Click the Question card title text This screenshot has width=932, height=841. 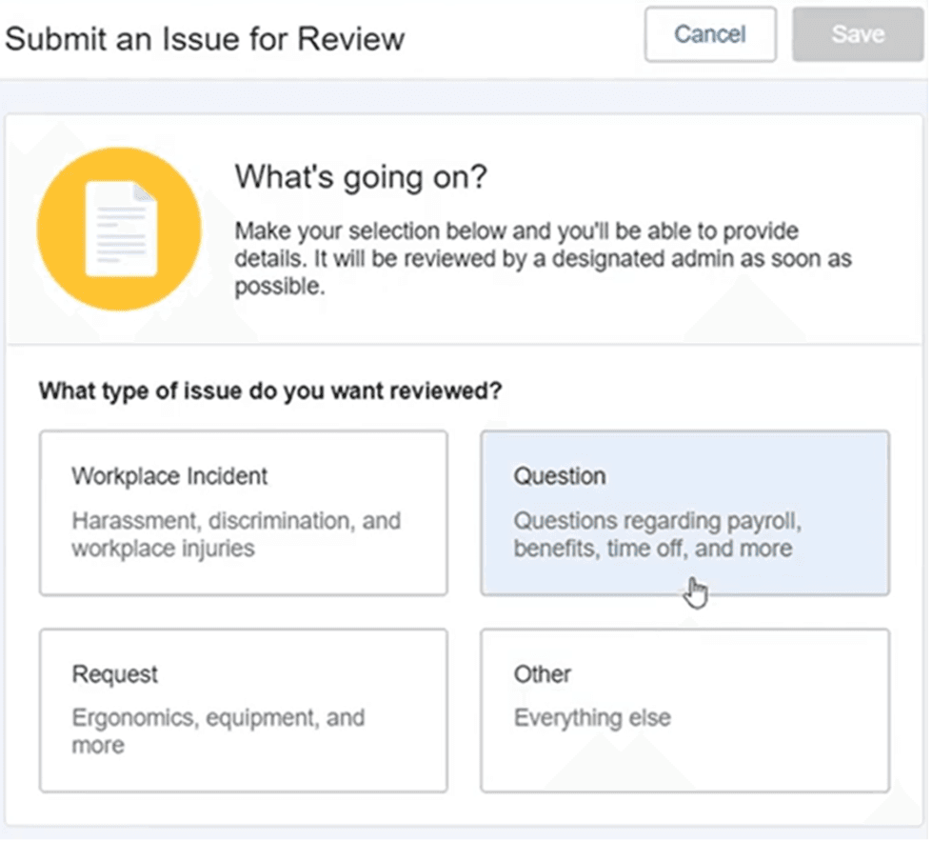click(x=560, y=476)
